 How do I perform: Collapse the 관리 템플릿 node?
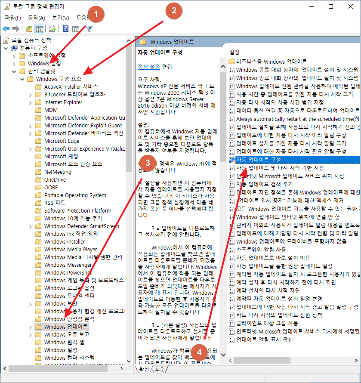pyautogui.click(x=14, y=71)
